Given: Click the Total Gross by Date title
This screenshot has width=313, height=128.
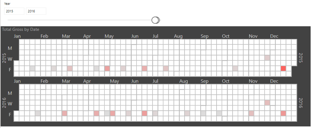Looking at the screenshot, I should coord(21,30).
